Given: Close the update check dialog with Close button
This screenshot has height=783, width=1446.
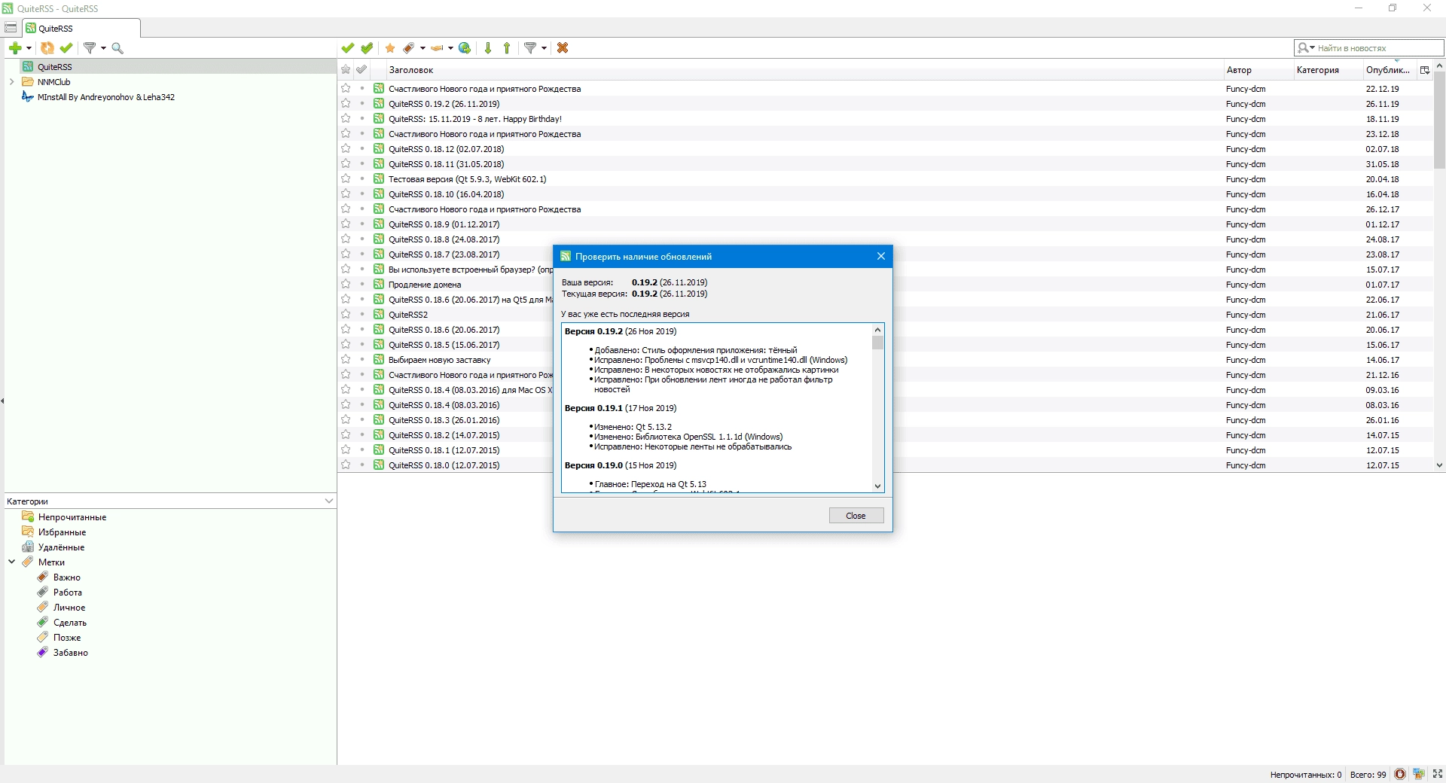Looking at the screenshot, I should (x=856, y=516).
